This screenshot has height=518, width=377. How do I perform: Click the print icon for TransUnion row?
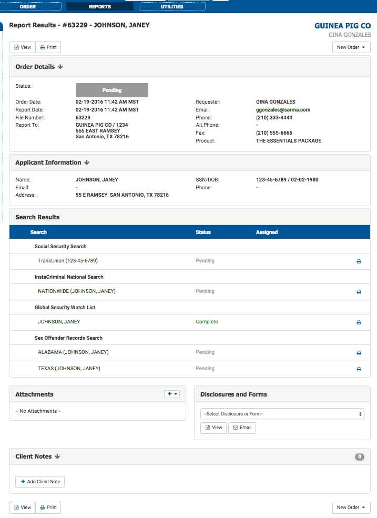coord(359,261)
